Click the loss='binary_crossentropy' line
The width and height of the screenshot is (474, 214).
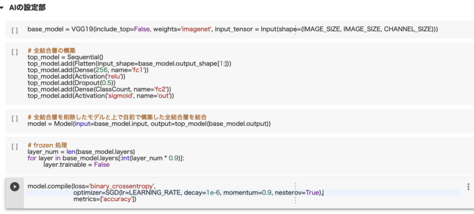(92, 186)
